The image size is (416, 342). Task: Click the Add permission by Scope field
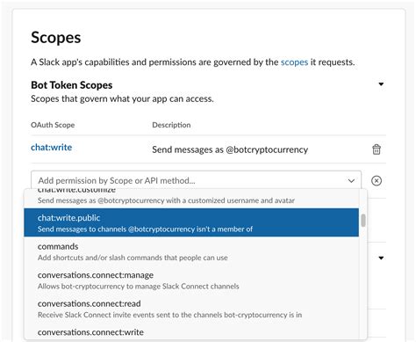(x=196, y=180)
